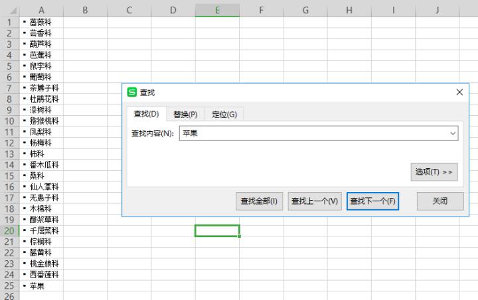Select row 5 header
Image resolution: width=478 pixels, height=300 pixels.
[x=9, y=66]
